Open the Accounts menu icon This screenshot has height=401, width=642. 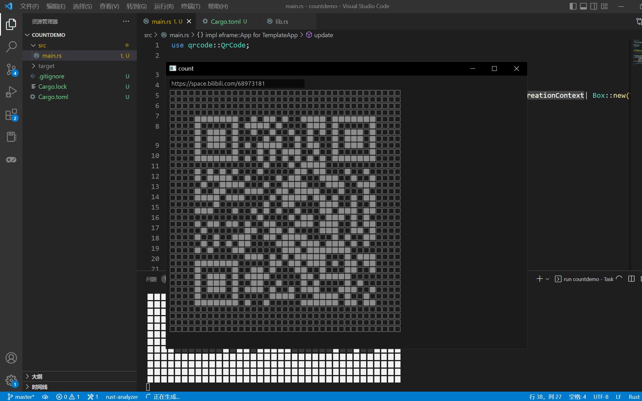(x=11, y=358)
